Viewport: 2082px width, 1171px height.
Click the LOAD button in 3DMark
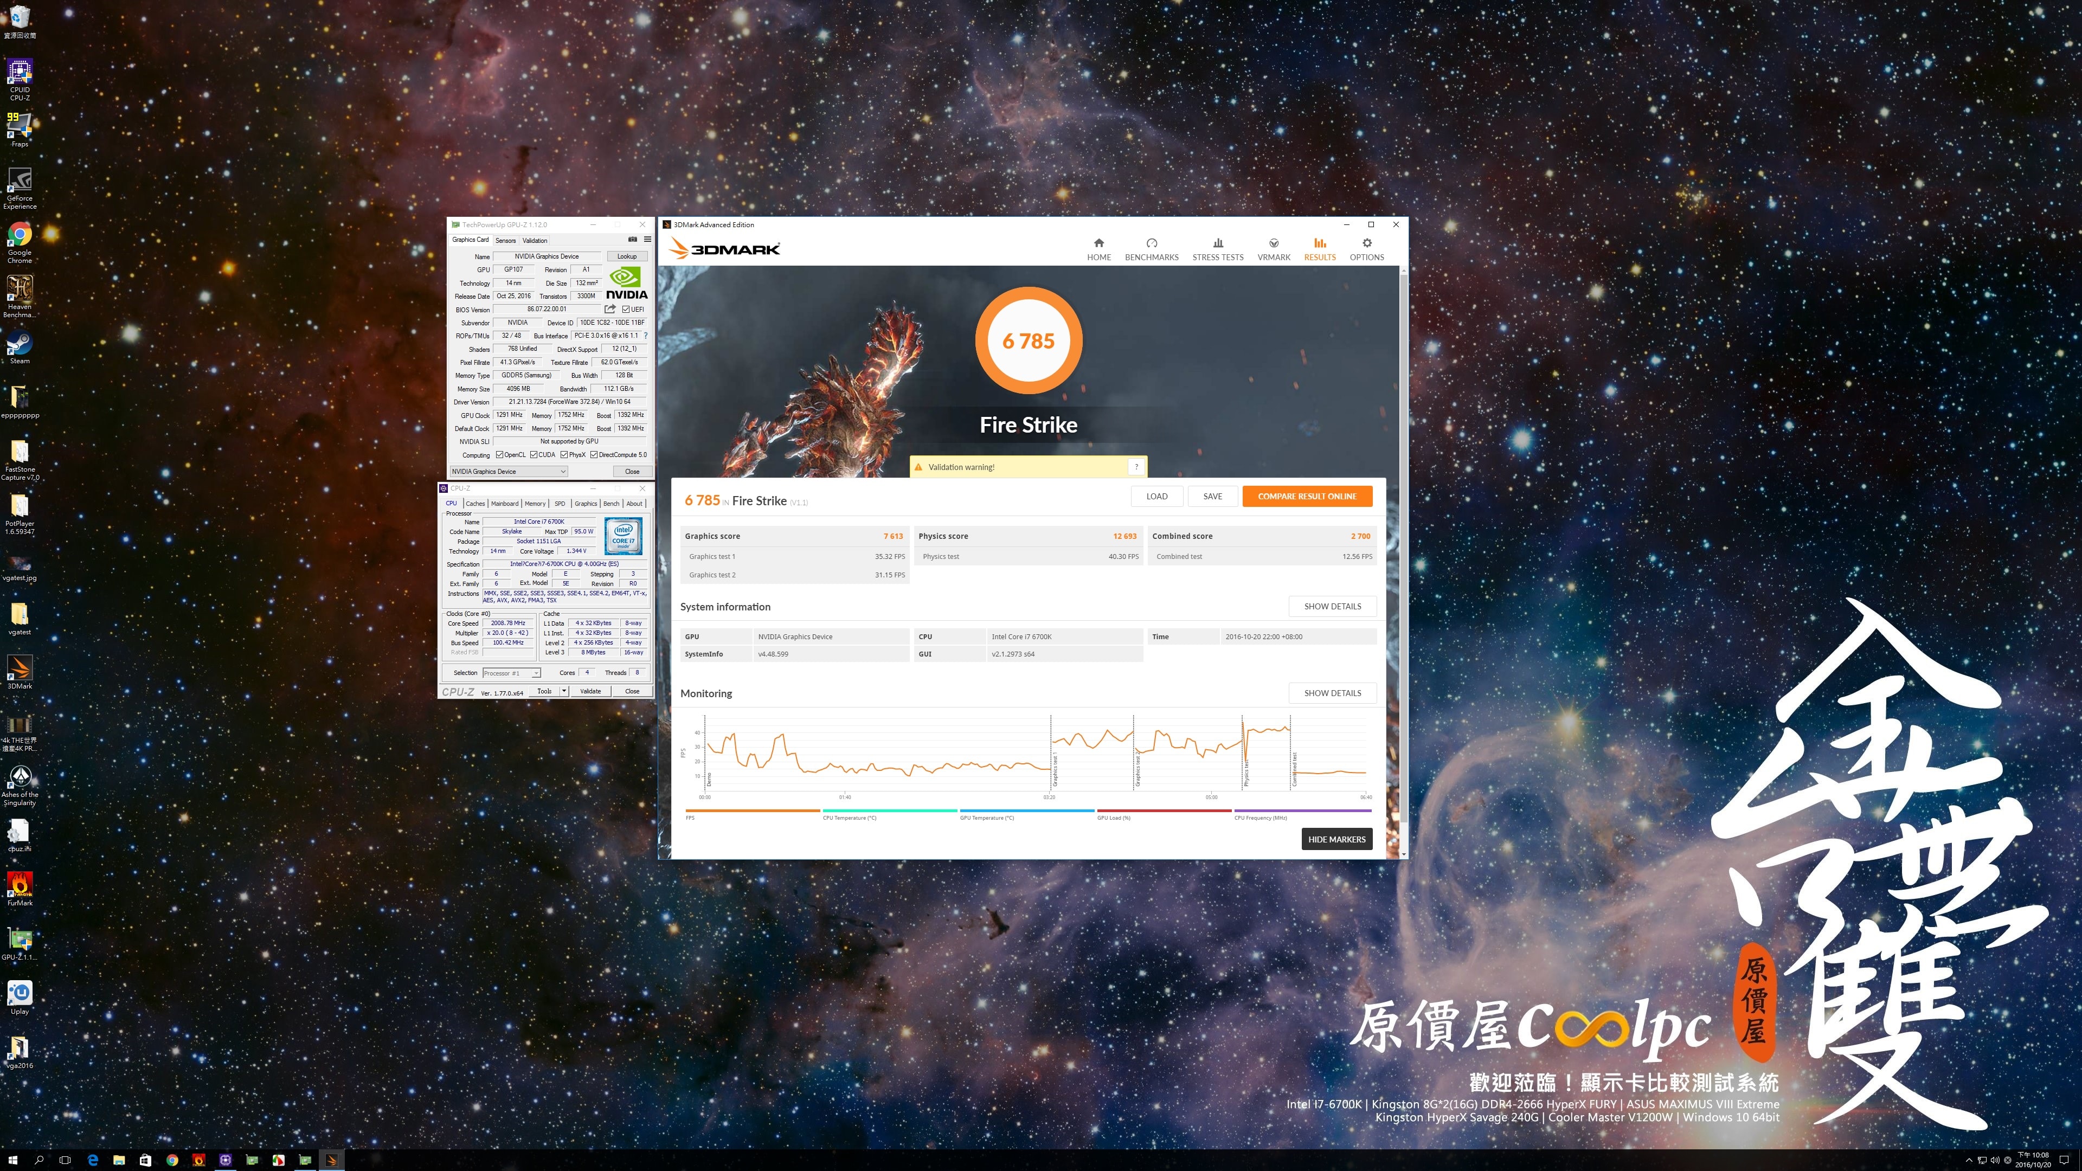tap(1156, 496)
